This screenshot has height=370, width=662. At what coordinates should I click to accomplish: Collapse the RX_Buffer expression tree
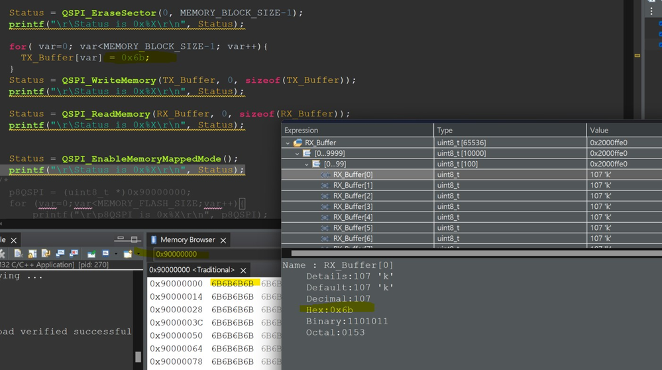click(288, 143)
